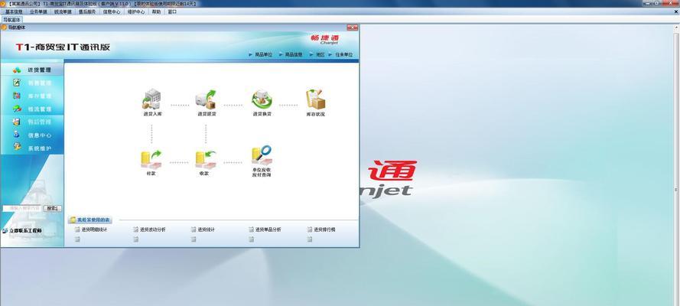Select the 物流管理 sidebar icon

pyautogui.click(x=17, y=109)
